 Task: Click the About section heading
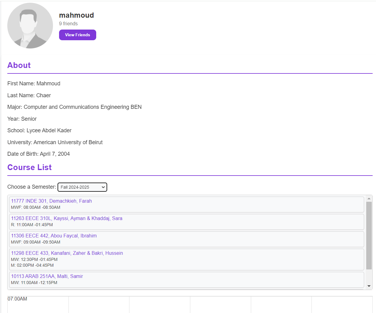coord(19,65)
